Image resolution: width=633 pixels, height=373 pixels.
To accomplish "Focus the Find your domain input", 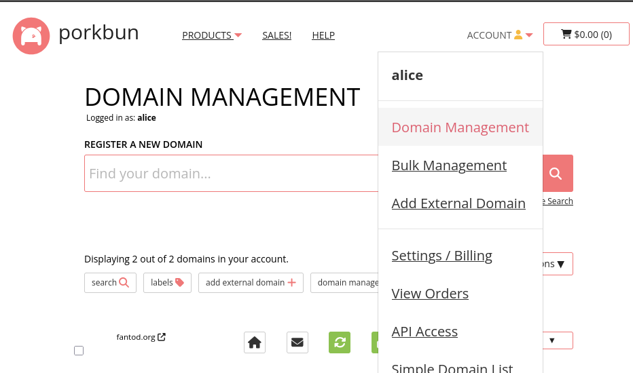I will pyautogui.click(x=232, y=174).
